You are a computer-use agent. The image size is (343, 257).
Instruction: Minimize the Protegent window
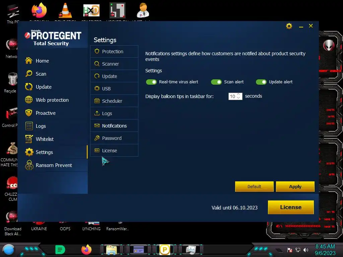[x=301, y=26]
